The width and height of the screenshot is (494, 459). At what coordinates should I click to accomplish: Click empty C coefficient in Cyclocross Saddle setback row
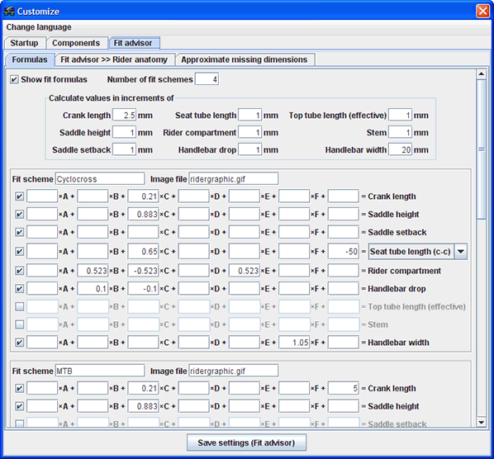pyautogui.click(x=143, y=232)
